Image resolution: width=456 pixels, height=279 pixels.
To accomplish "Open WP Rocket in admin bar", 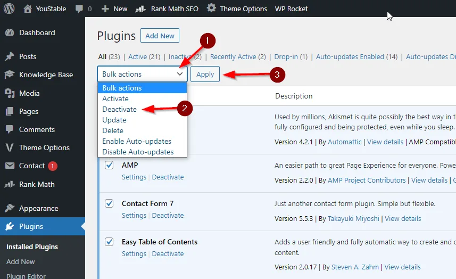I will (291, 9).
